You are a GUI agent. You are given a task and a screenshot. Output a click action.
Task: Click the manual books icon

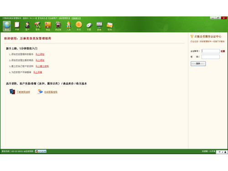[x=12, y=92]
